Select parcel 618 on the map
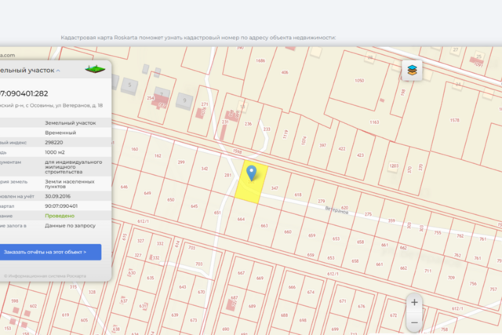 tap(298, 195)
